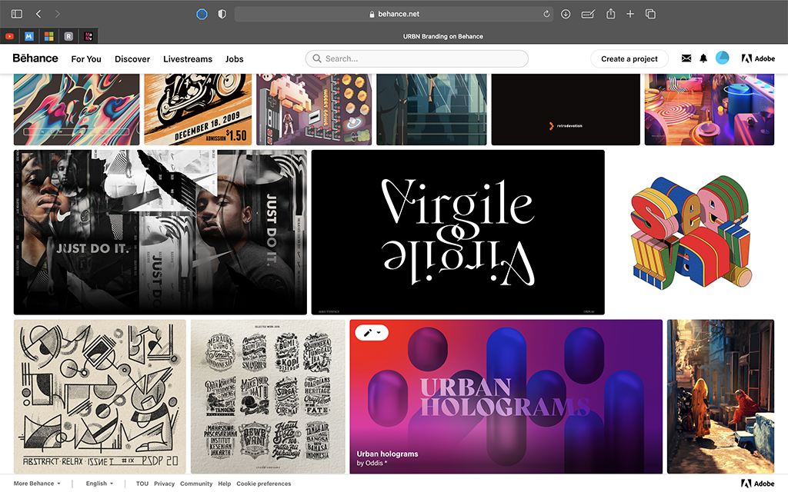Click the blue circle extension icon

pos(202,14)
